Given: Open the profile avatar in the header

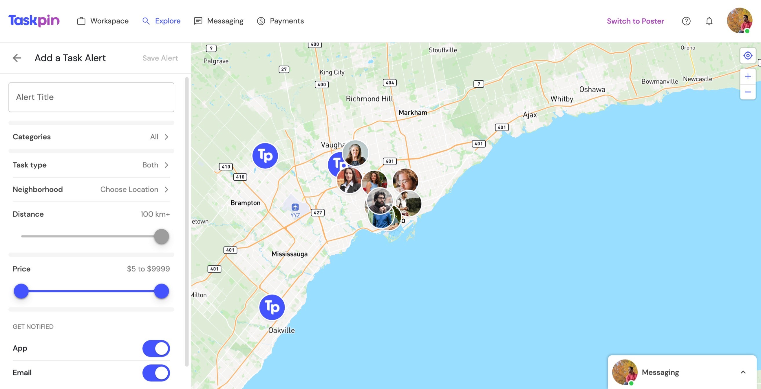Looking at the screenshot, I should [x=739, y=20].
